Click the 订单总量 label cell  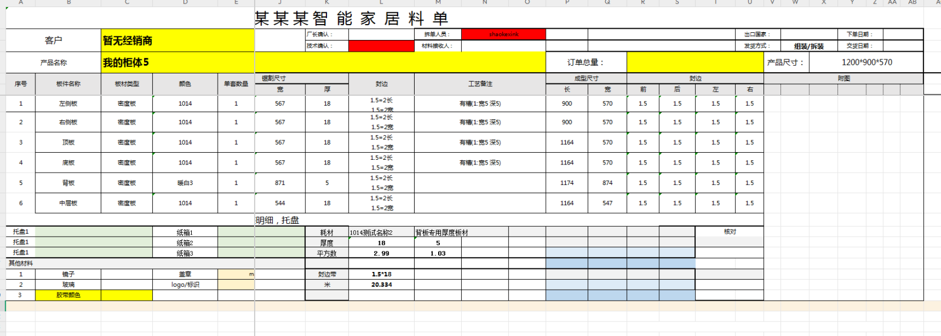pyautogui.click(x=586, y=62)
